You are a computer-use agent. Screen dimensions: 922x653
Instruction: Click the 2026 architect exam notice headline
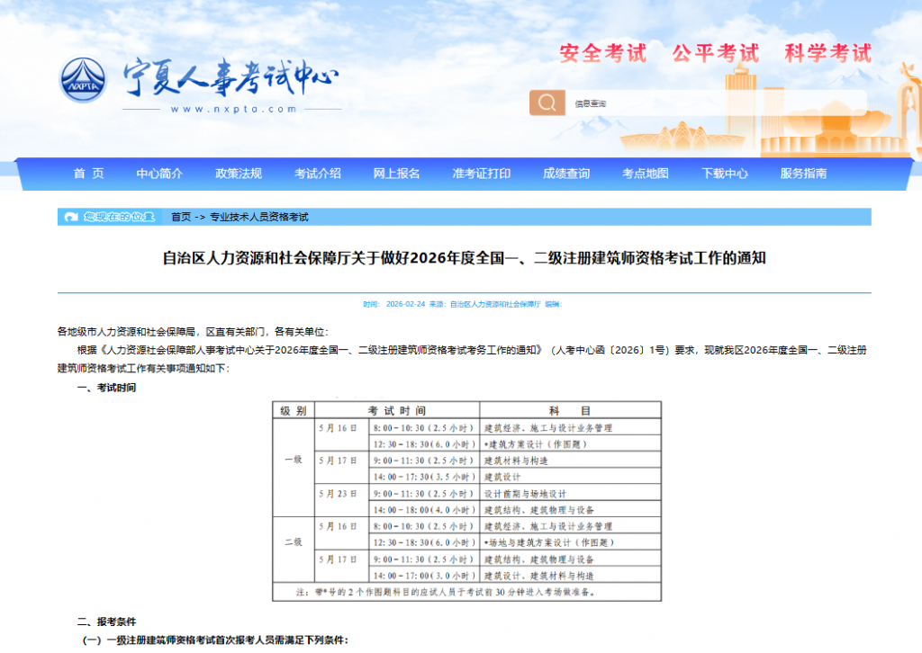pos(464,258)
